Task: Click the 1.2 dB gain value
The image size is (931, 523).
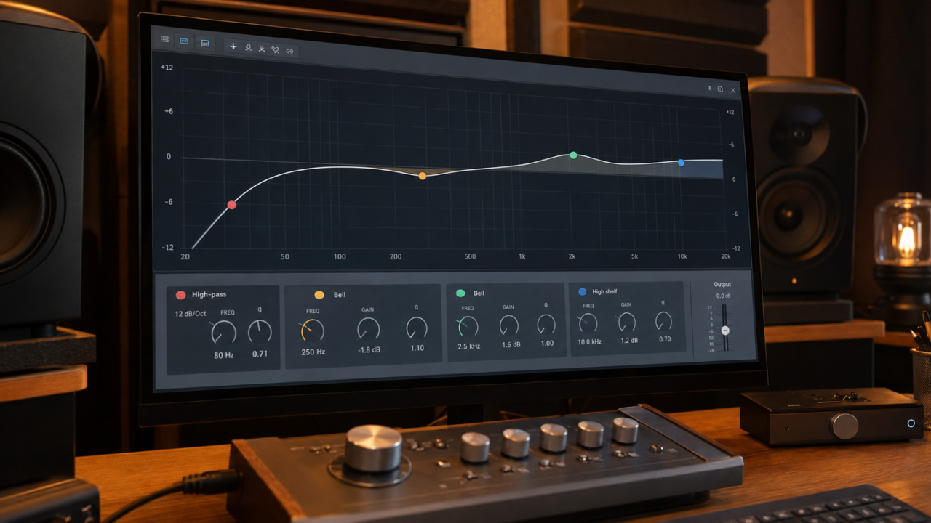Action: pyautogui.click(x=628, y=341)
